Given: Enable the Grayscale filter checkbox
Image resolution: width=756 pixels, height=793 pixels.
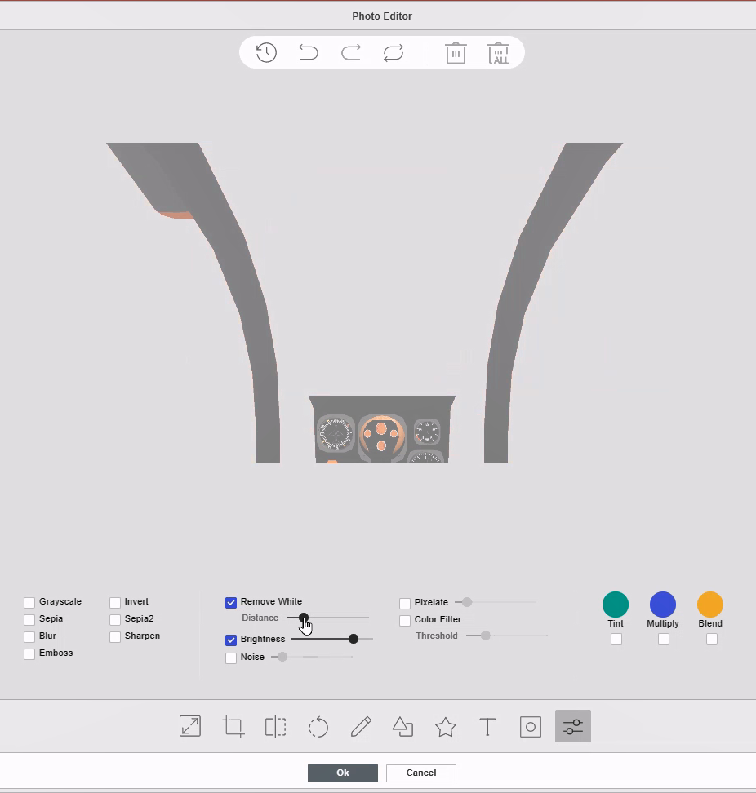Looking at the screenshot, I should click(29, 602).
